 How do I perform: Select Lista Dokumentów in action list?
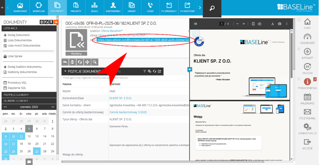point(20,40)
